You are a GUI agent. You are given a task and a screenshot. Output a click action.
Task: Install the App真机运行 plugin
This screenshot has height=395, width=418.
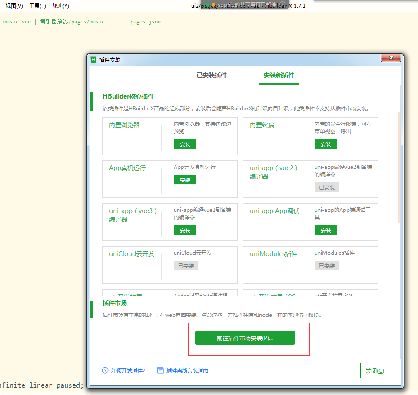coord(185,180)
